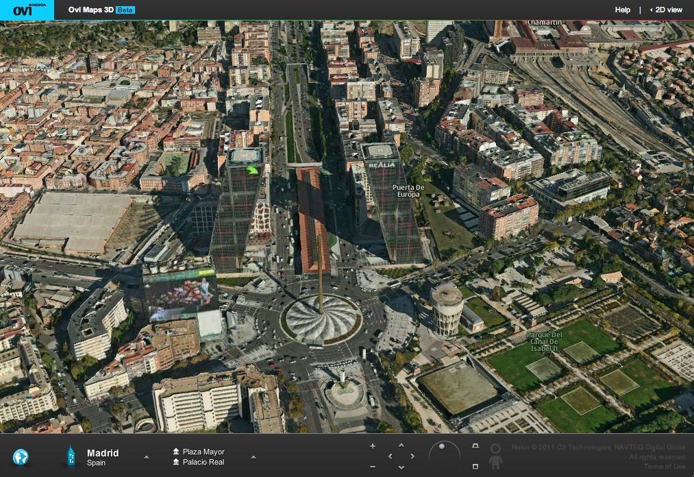The height and width of the screenshot is (477, 694).
Task: Click the Puerta De Europa map label
Action: coord(408,191)
